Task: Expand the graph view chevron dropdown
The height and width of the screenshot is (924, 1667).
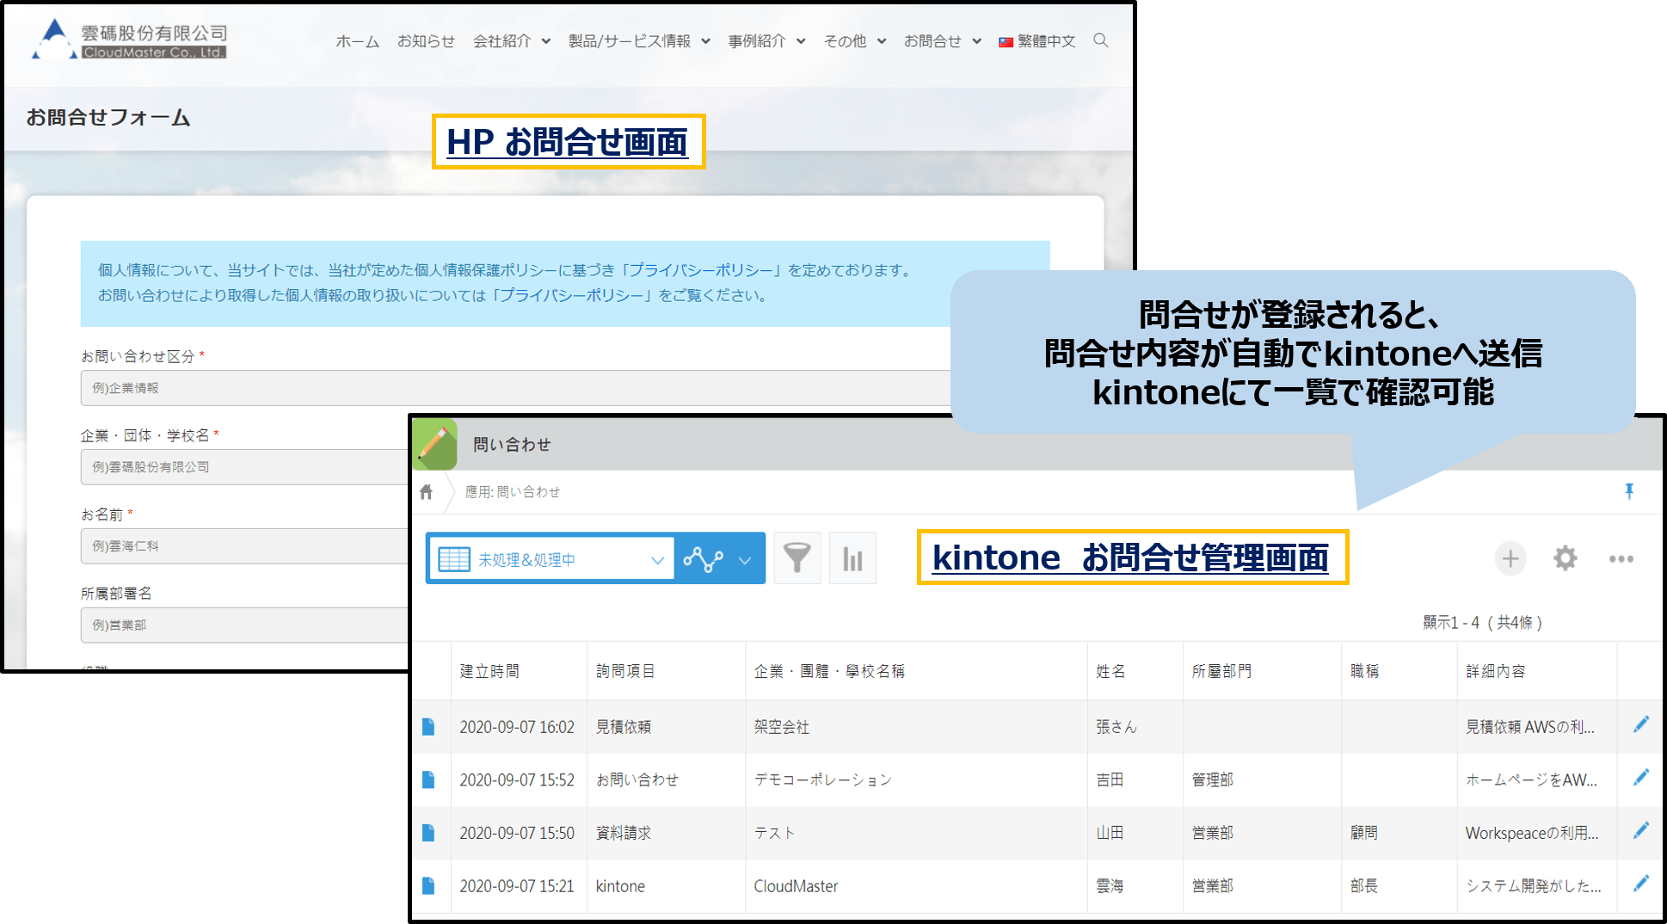Action: pyautogui.click(x=745, y=560)
